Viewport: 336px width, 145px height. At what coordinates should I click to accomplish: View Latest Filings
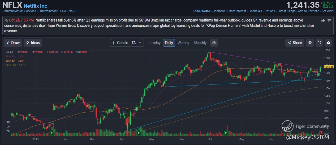pos(286,11)
